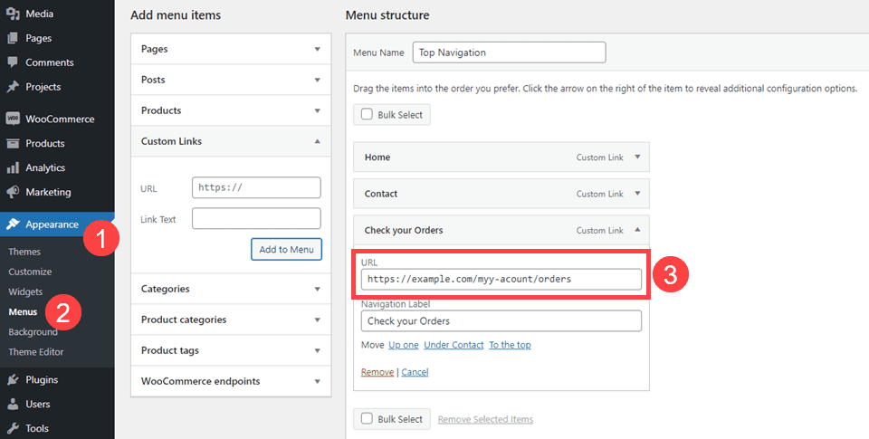Click the Under Contact move link
Image resolution: width=869 pixels, height=439 pixels.
click(x=454, y=345)
